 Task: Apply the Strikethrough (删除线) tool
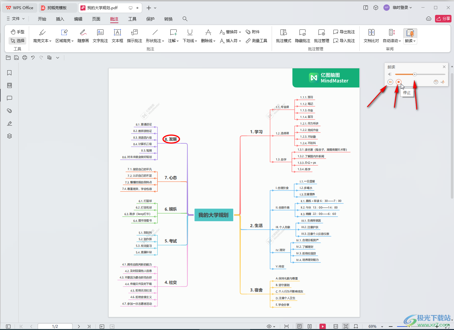(x=208, y=36)
